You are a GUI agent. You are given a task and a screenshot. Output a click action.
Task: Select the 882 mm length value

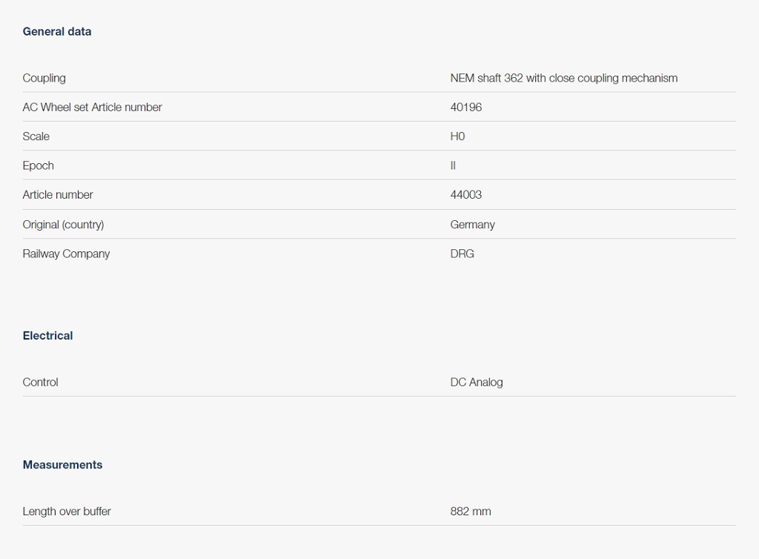coord(470,511)
